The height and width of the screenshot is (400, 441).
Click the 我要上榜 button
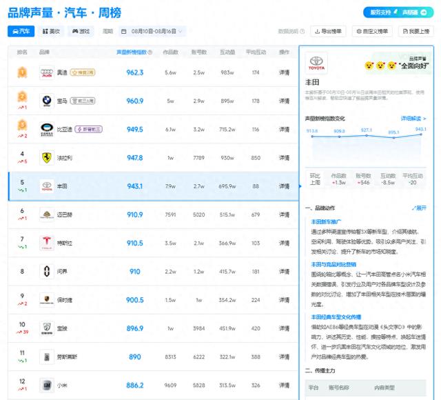click(x=416, y=31)
